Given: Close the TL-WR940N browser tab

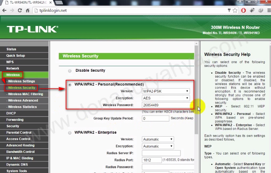Looking at the screenshot, I should [x=50, y=2].
